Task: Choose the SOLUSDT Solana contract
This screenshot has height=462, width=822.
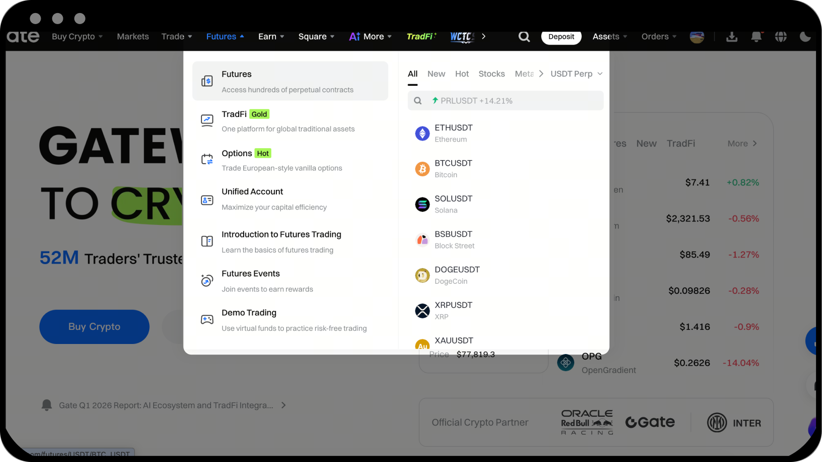Action: point(453,204)
